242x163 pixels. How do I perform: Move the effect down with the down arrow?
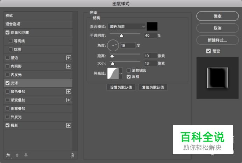26,155
